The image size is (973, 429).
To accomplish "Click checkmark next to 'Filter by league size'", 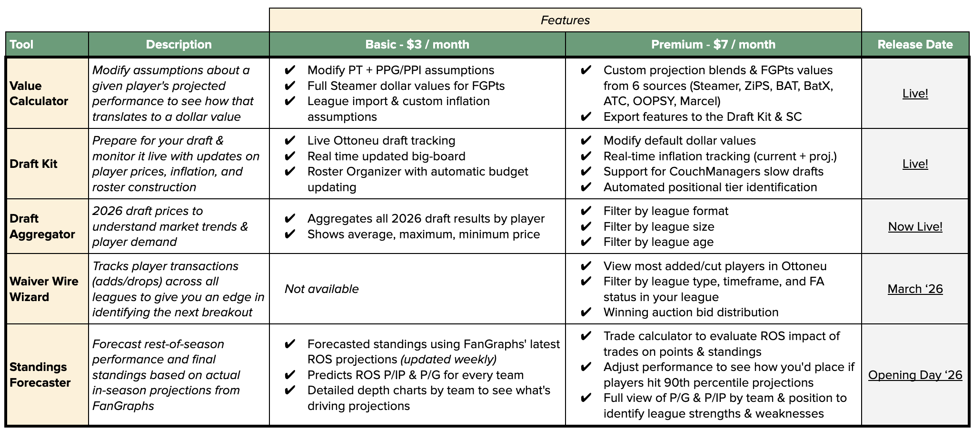I will coord(586,227).
